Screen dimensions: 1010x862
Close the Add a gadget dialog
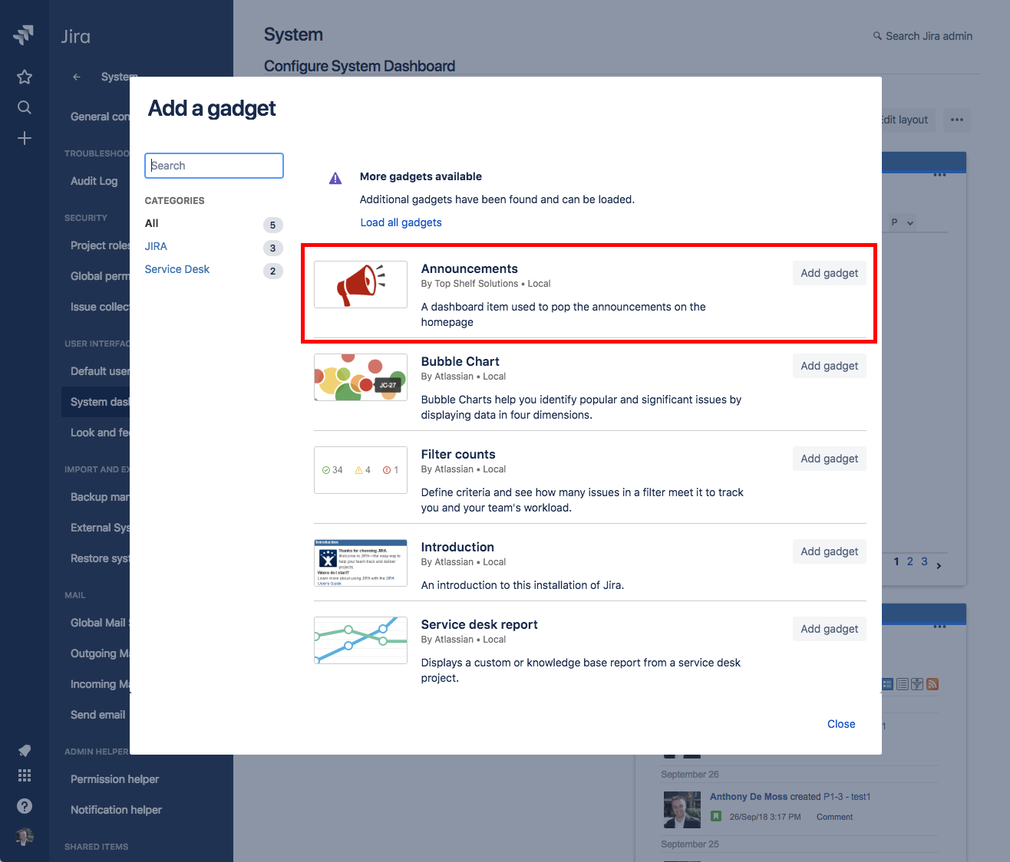[841, 724]
